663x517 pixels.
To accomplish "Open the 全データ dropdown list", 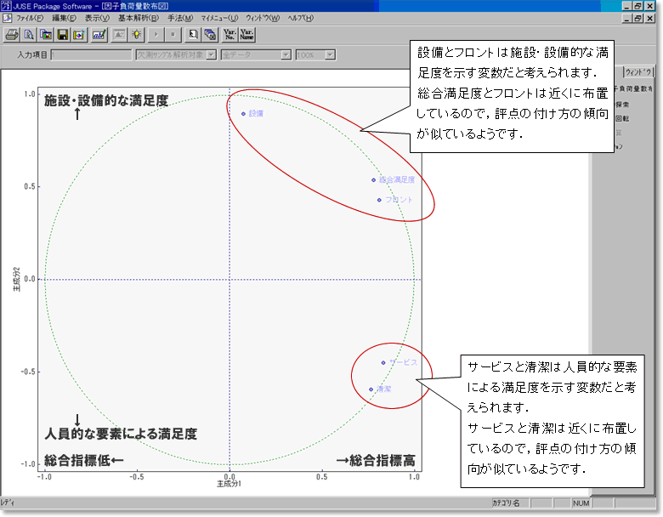I will click(x=286, y=55).
